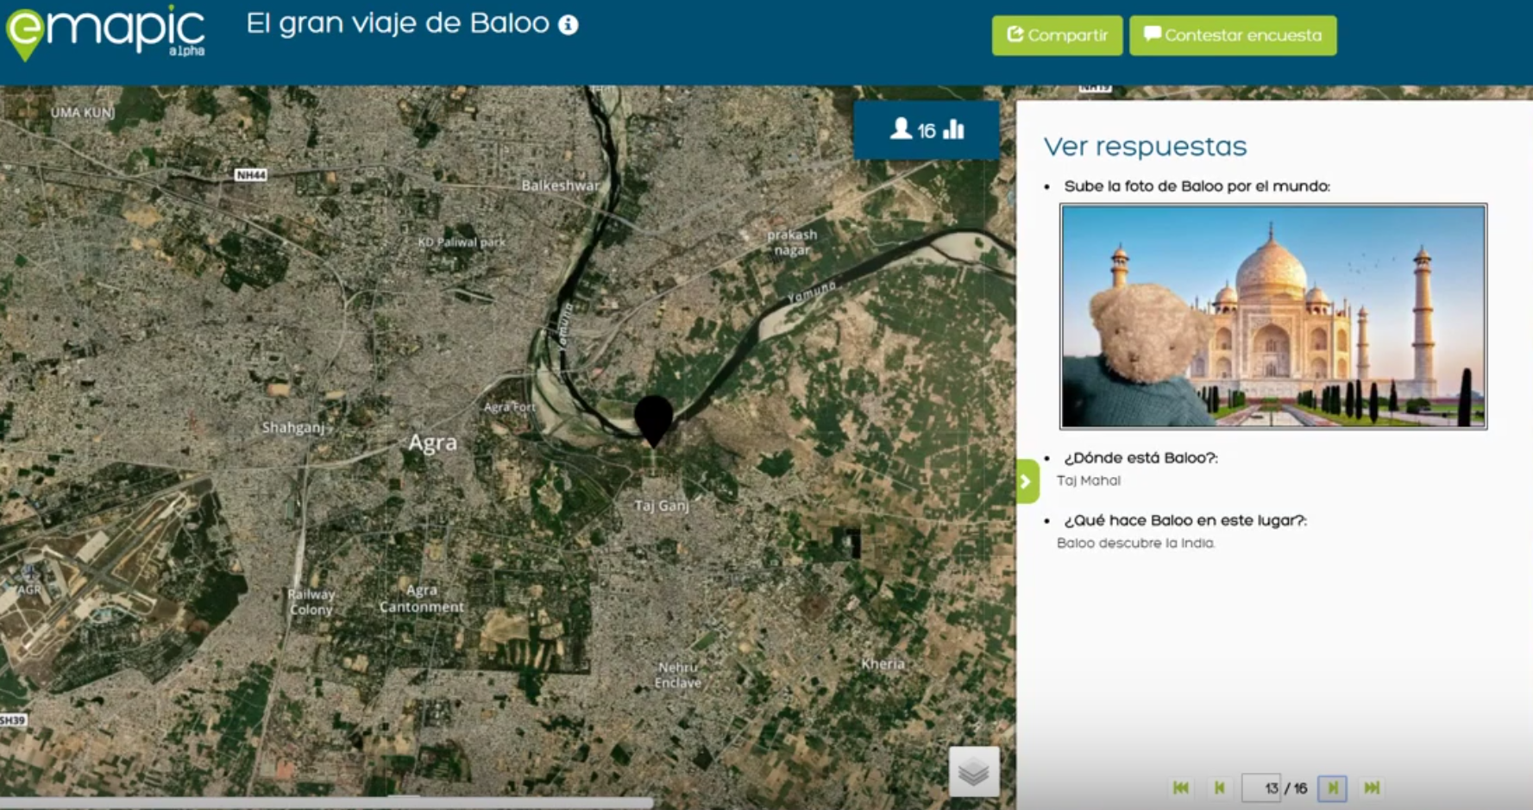This screenshot has height=810, width=1533.
Task: Go to first response
Action: 1181,788
